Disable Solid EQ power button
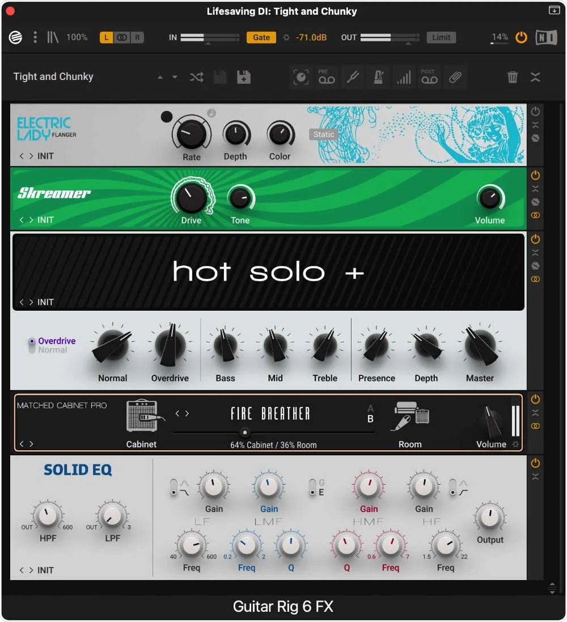567x622 pixels. (535, 463)
